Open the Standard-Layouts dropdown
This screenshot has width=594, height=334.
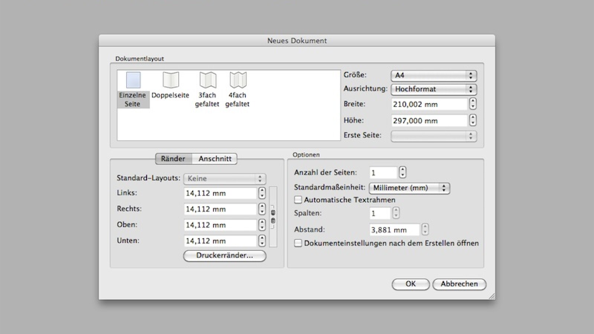[225, 179]
